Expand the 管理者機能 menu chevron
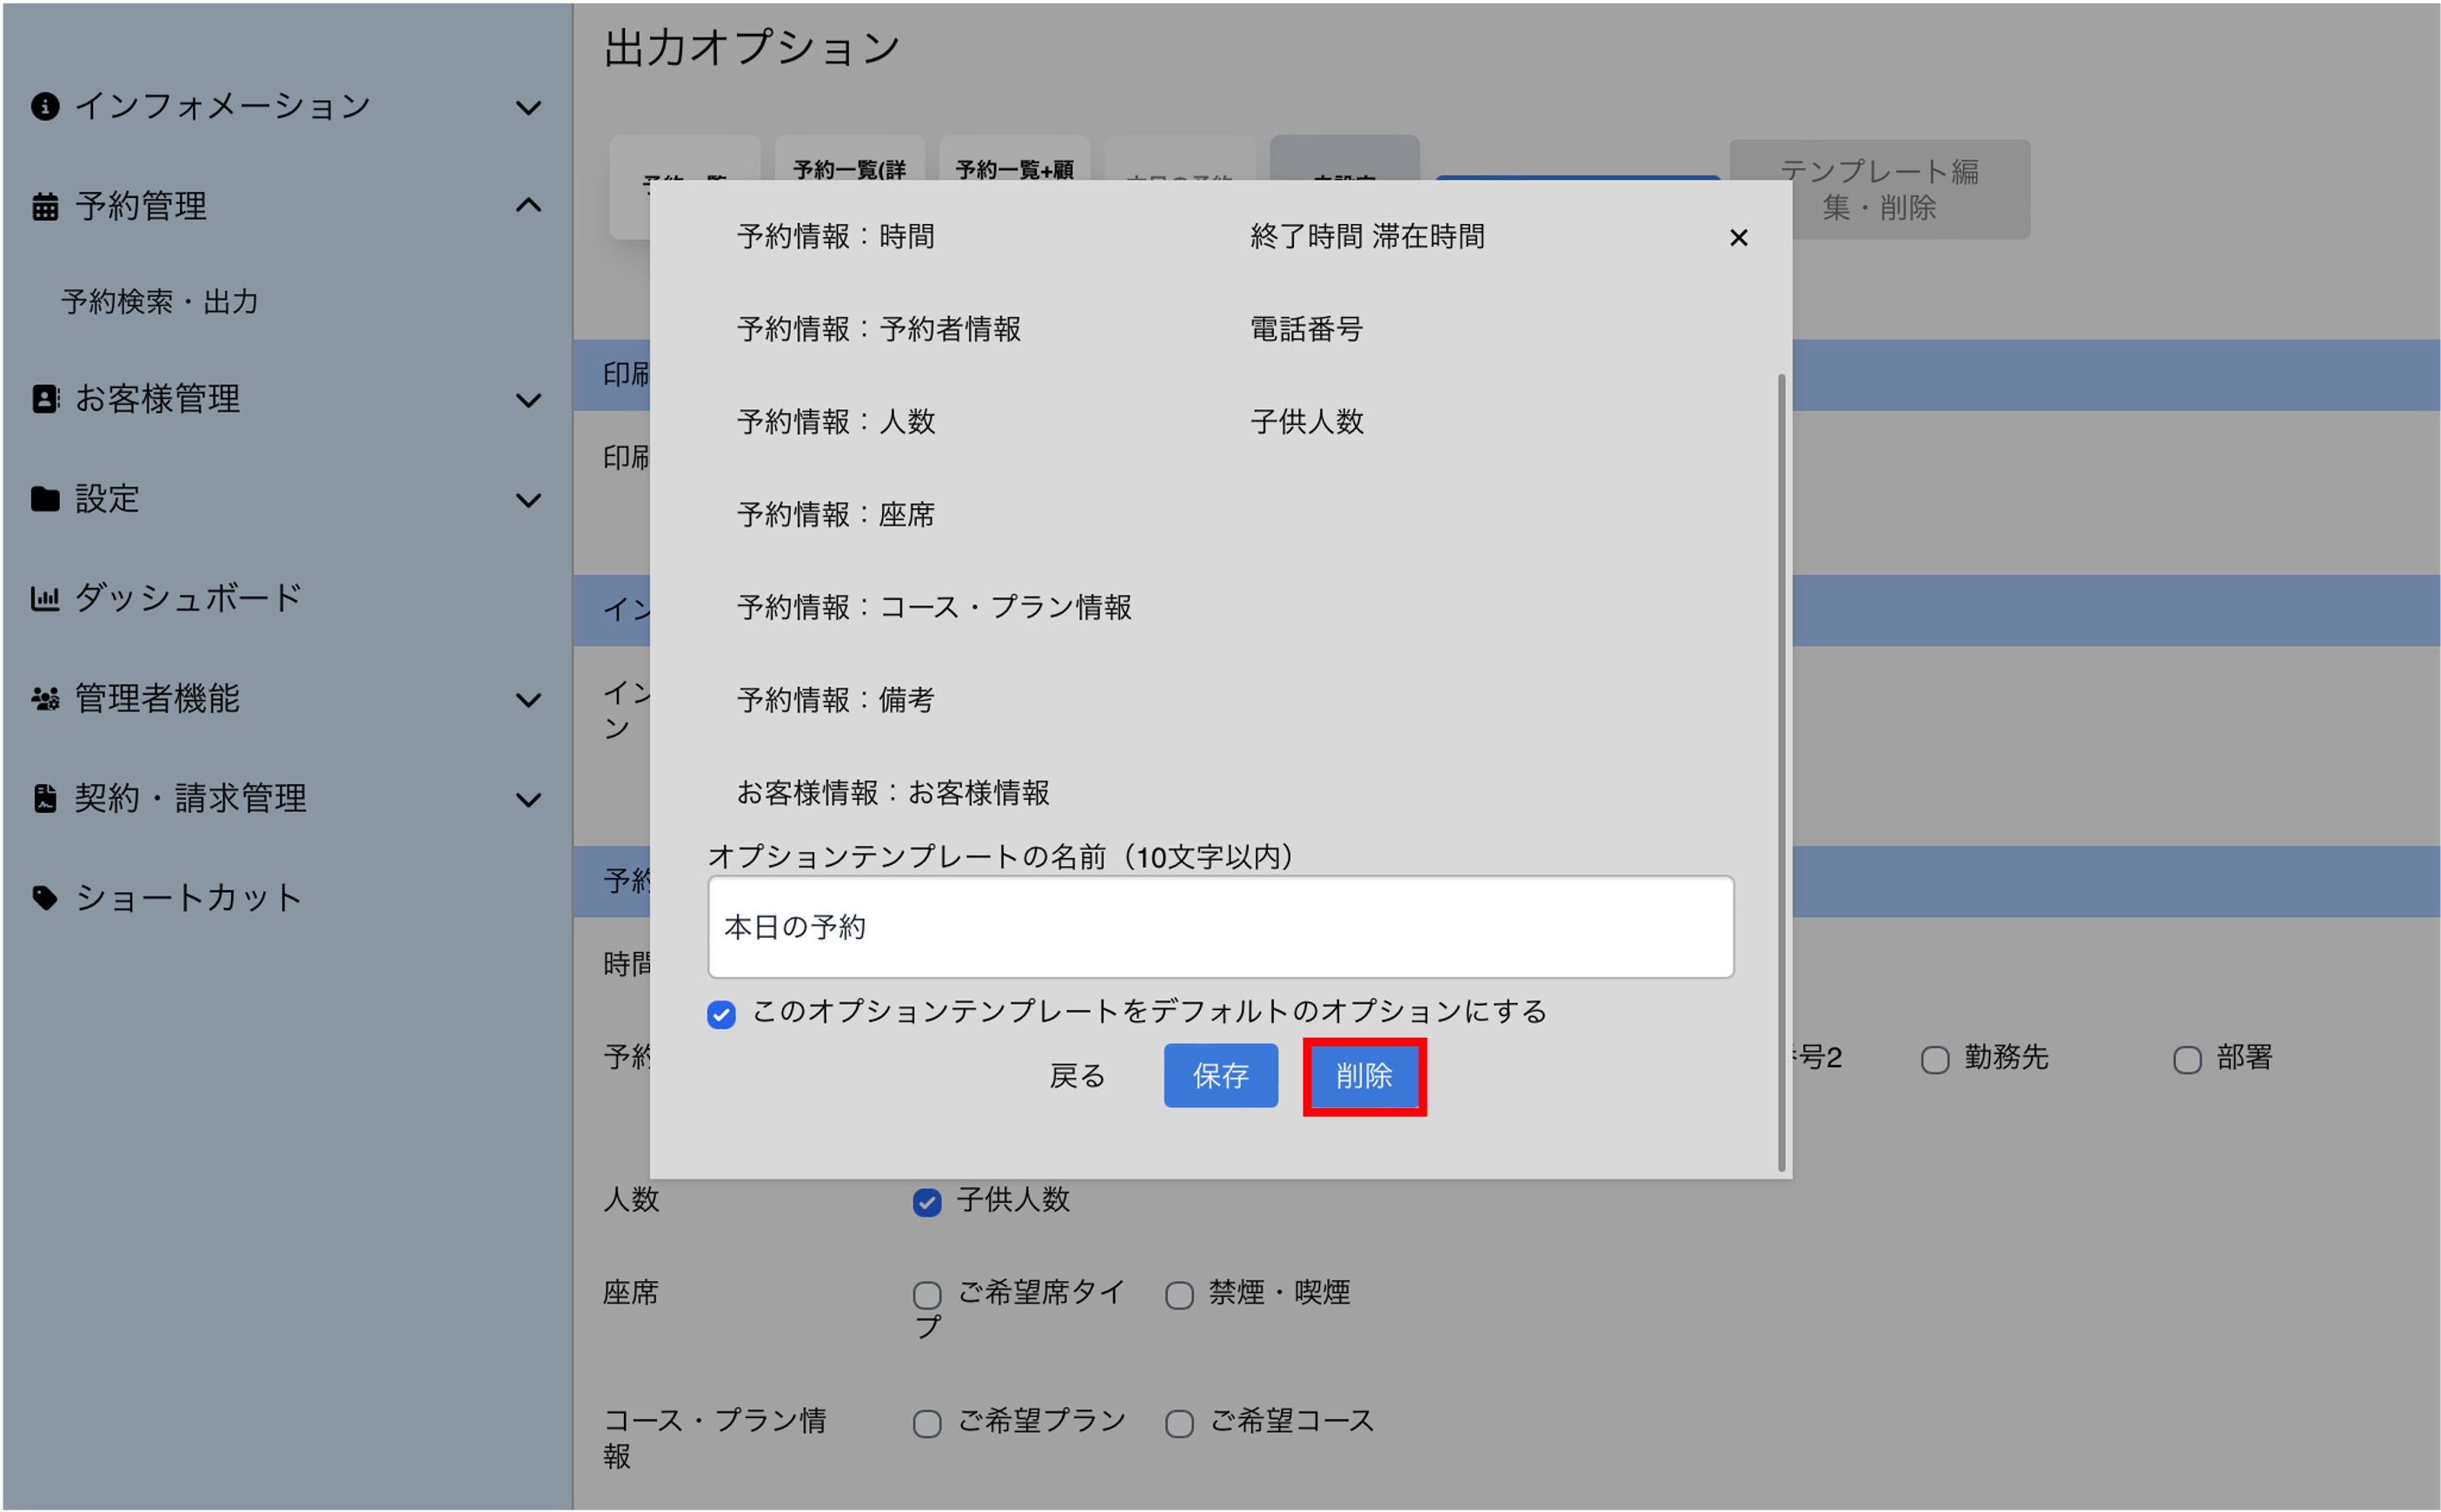 [x=528, y=700]
